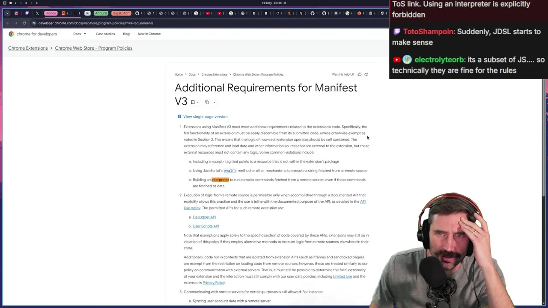Click the highlighted word interpreter

220,180
